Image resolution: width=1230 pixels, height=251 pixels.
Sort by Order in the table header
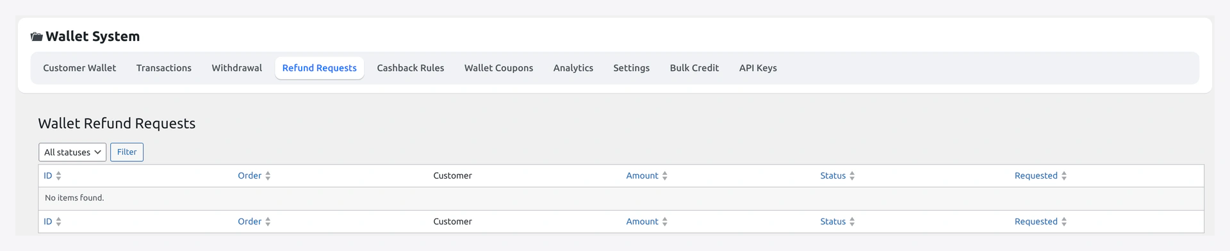(x=254, y=175)
